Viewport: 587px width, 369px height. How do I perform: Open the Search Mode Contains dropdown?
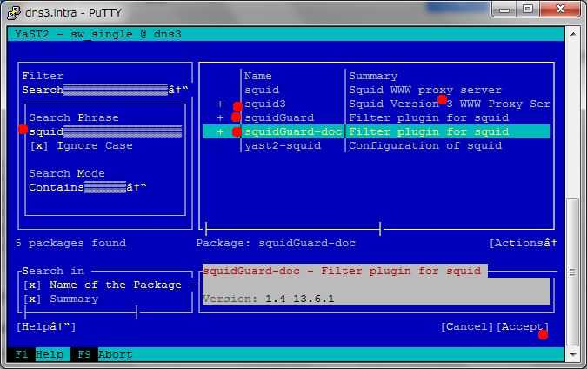pos(87,187)
